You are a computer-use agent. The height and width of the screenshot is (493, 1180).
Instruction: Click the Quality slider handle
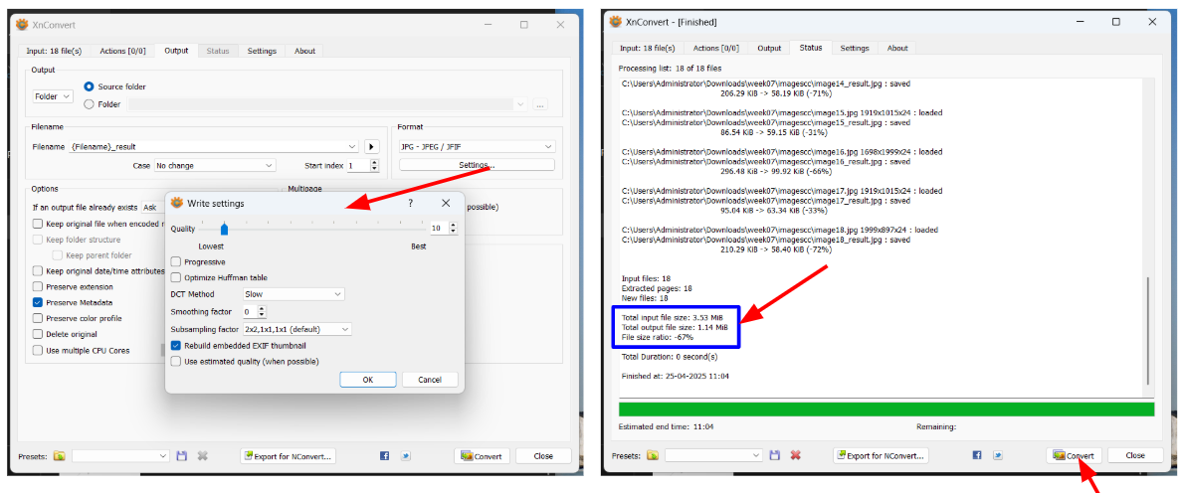224,229
